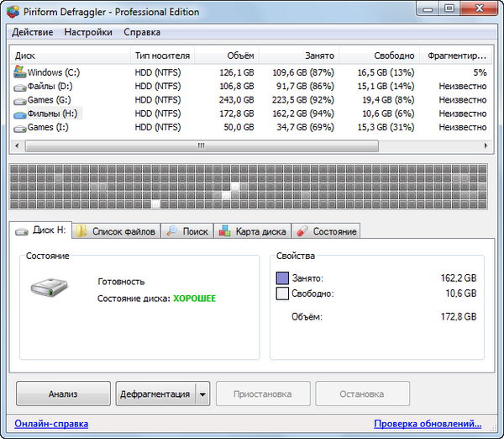This screenshot has height=439, width=504.
Task: Click the Games (G:) drive icon
Action: (x=20, y=100)
